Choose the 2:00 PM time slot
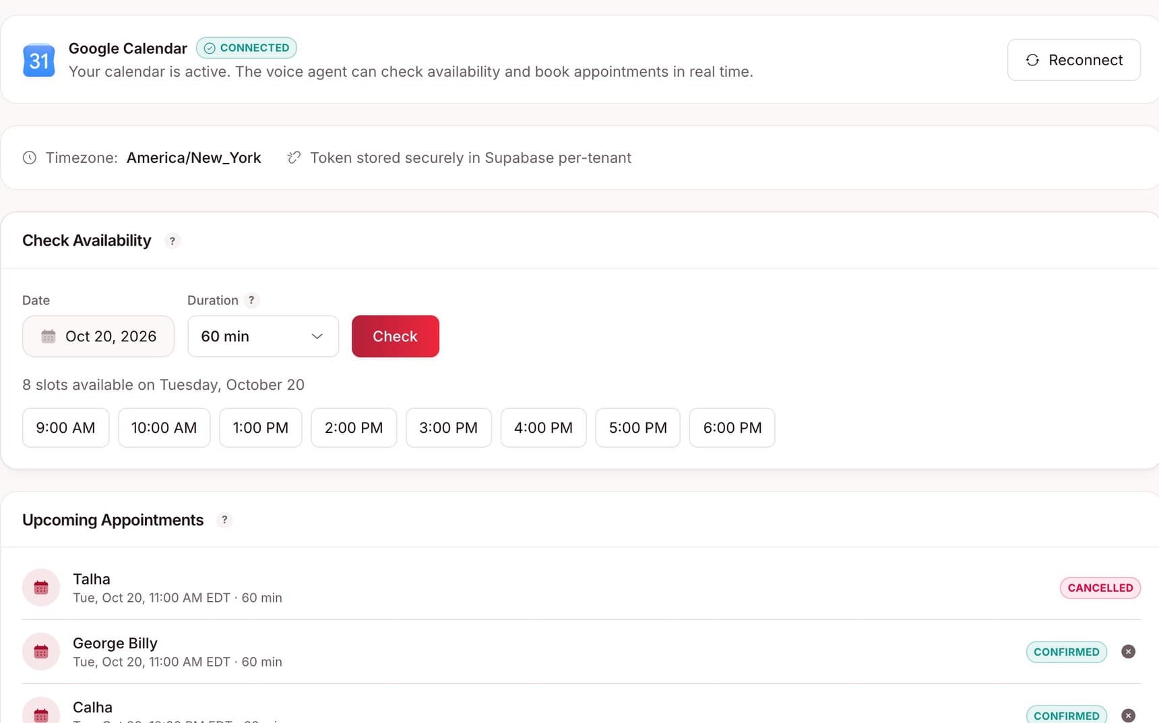The image size is (1159, 723). click(354, 427)
